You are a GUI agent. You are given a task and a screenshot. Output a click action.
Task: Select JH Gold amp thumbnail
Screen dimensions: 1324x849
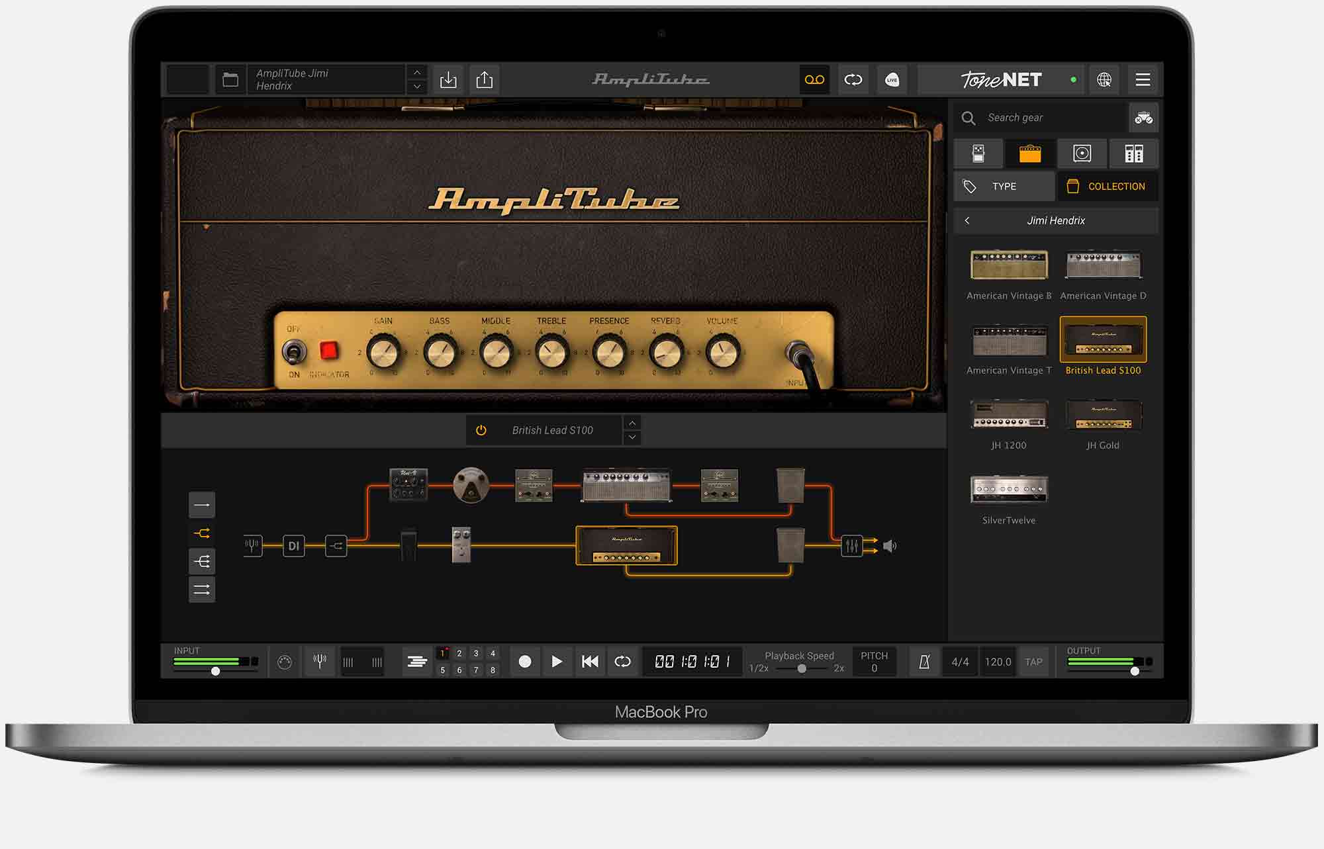(1103, 414)
